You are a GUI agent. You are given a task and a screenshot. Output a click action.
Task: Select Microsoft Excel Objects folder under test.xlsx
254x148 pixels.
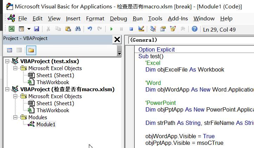(x=55, y=68)
